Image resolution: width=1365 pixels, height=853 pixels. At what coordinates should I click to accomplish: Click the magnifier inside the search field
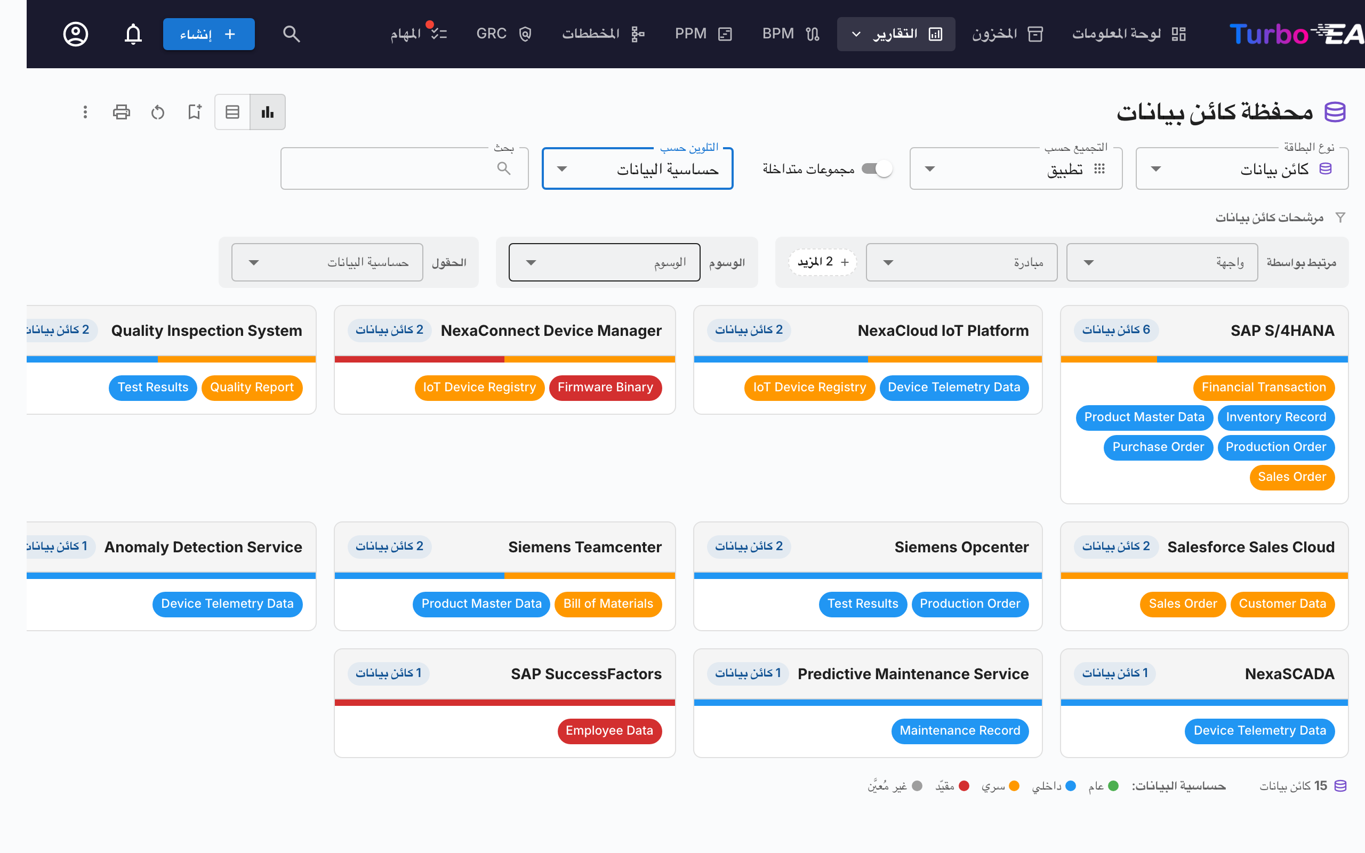(x=504, y=168)
